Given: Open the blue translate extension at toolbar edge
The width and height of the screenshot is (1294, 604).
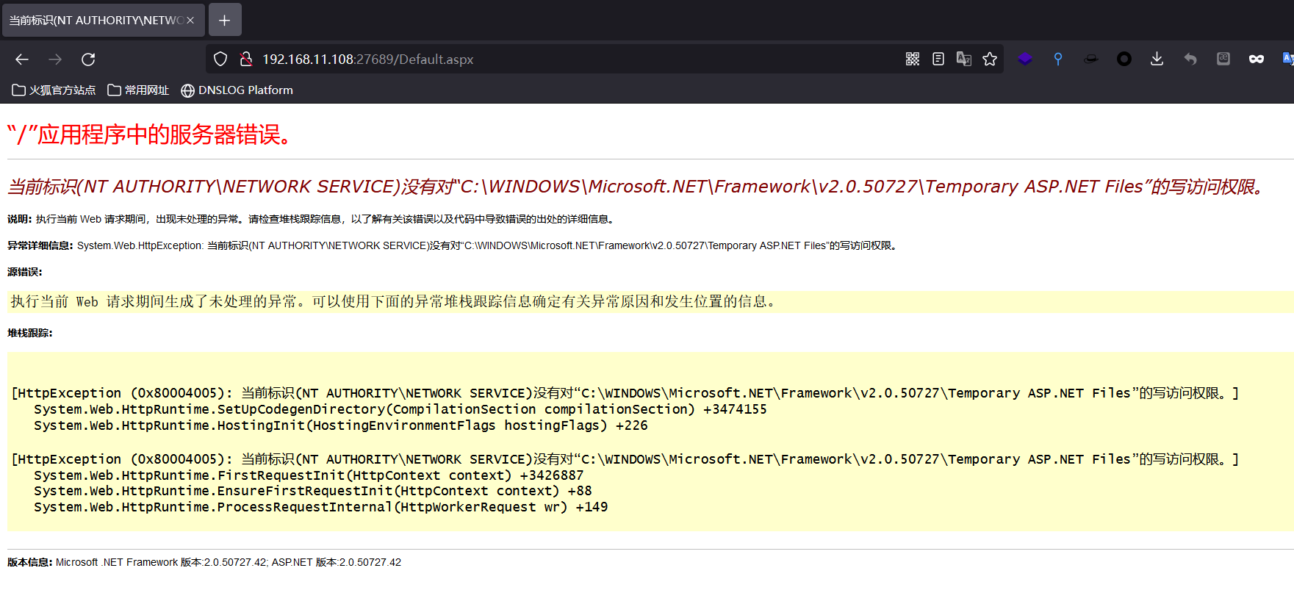Looking at the screenshot, I should pos(1287,59).
